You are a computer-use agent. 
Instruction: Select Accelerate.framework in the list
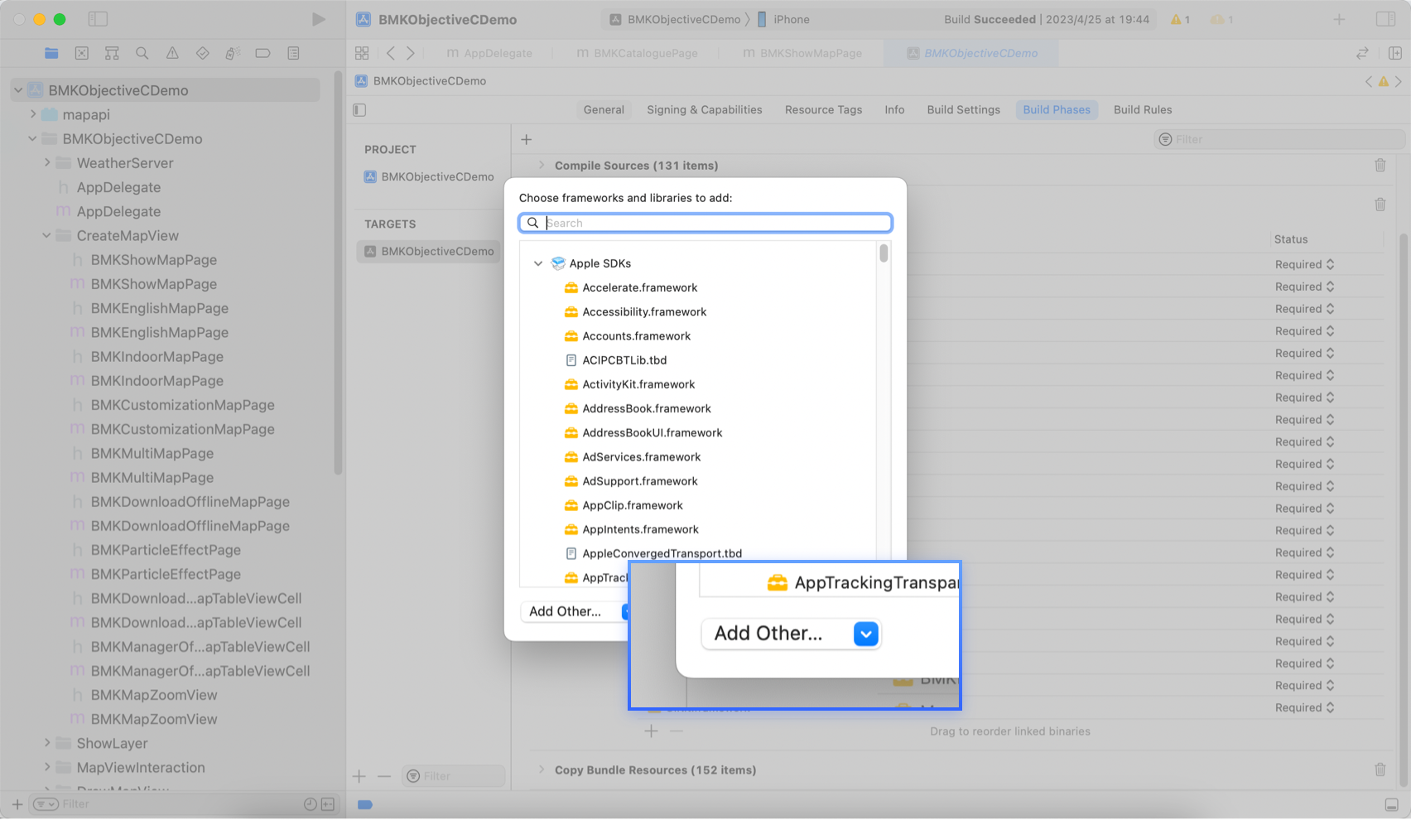coord(639,287)
